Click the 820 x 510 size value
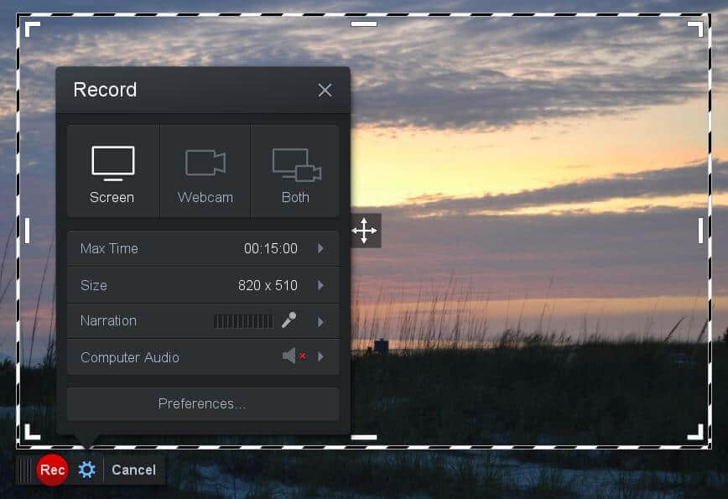Image resolution: width=728 pixels, height=499 pixels. point(268,285)
